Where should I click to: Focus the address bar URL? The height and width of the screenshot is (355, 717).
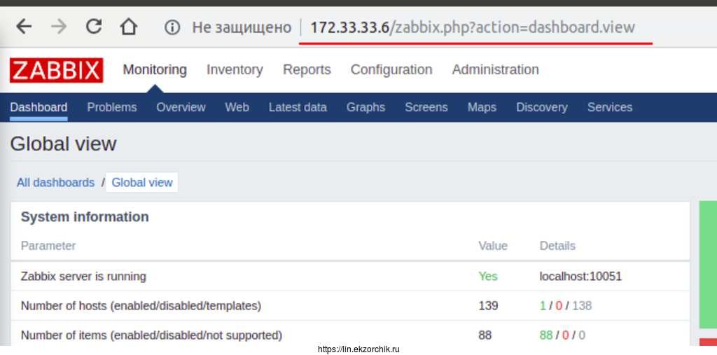tap(472, 27)
